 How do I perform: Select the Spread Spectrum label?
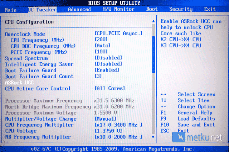(26, 58)
